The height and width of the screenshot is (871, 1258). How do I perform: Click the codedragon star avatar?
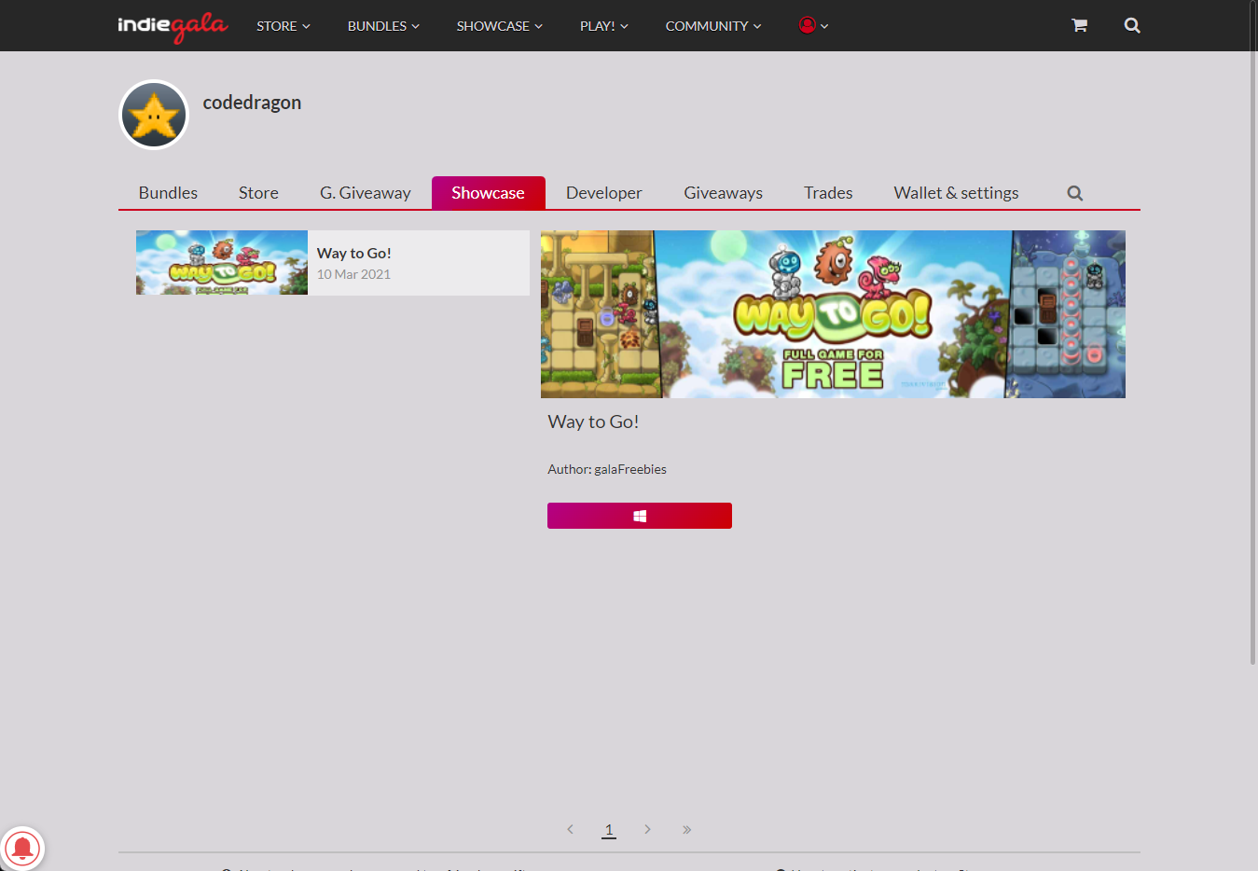(154, 115)
